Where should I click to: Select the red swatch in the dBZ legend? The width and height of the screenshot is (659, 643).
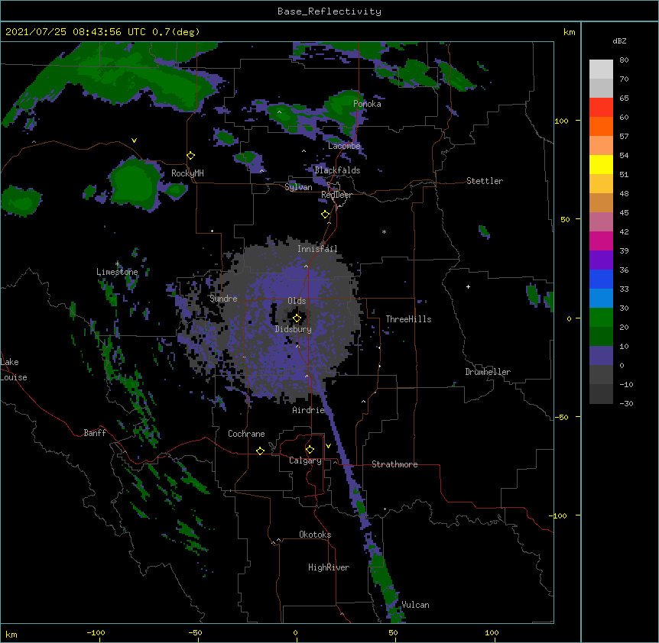601,107
